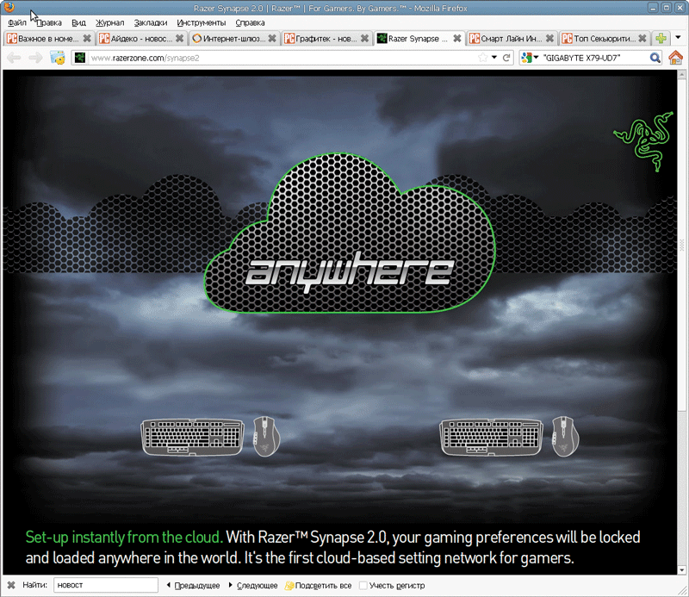Click the find field containing 'новост'
Screen dimensions: 689x597
coord(105,585)
